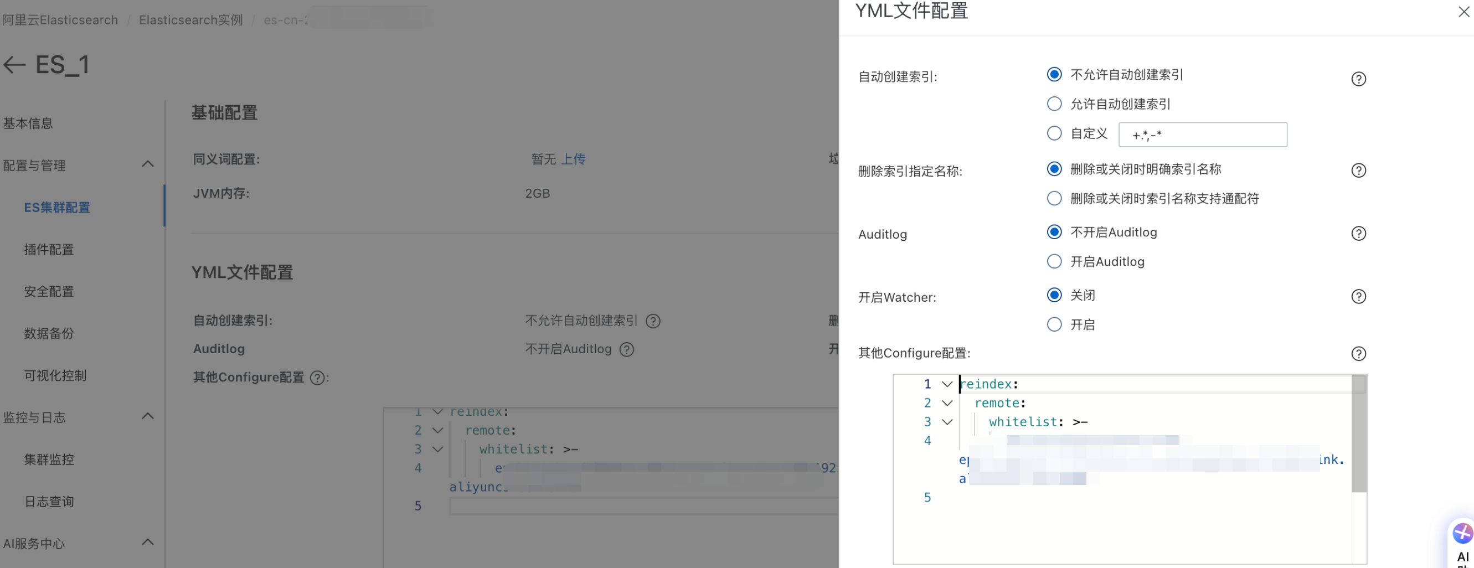1474x568 pixels.
Task: Click 'remote:' on line 2 of panel editor
Action: click(1000, 403)
